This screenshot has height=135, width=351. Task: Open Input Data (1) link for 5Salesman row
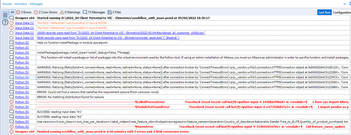[24, 28]
